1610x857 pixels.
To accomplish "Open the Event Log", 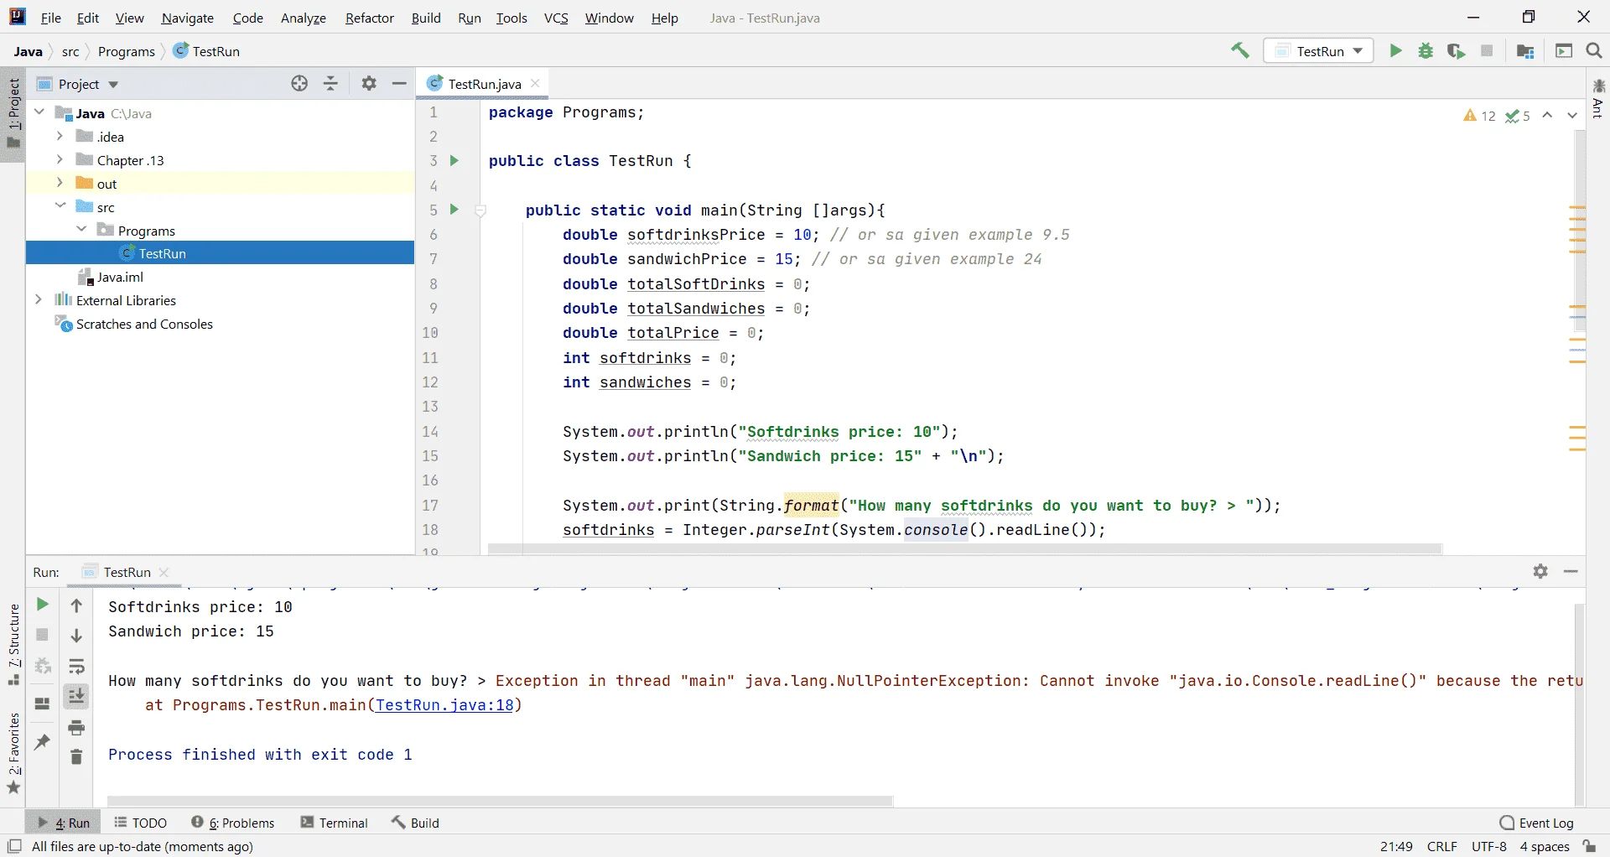I will click(x=1537, y=823).
